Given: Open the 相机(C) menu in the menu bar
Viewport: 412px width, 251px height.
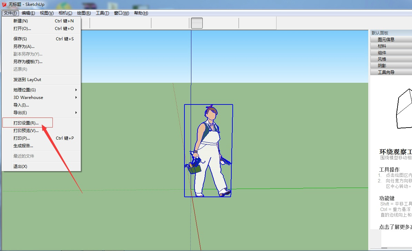Looking at the screenshot, I should (65, 13).
